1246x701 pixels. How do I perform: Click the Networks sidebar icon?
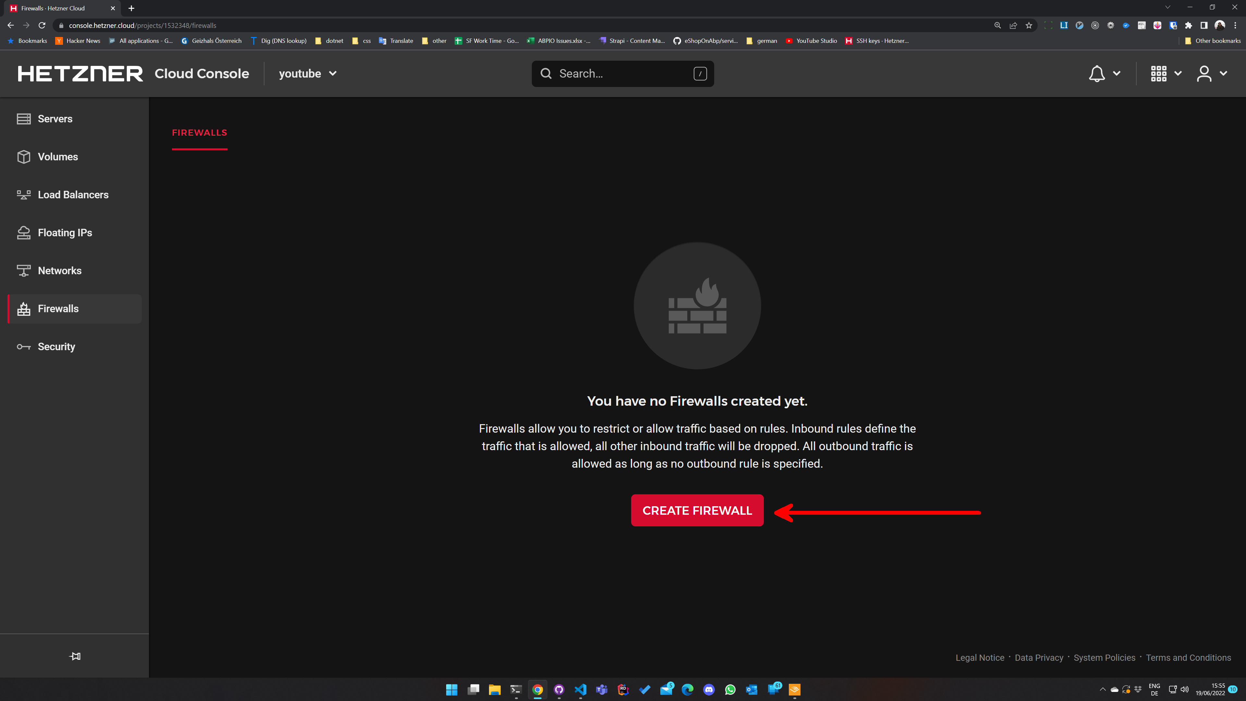click(23, 271)
